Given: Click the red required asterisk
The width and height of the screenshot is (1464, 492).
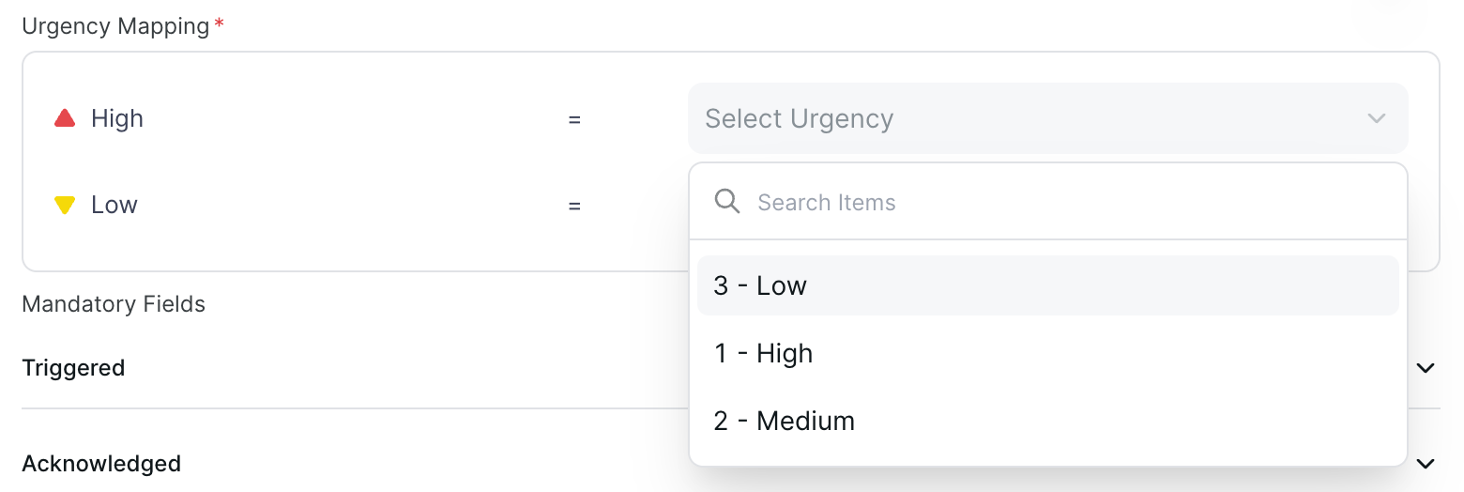Looking at the screenshot, I should click(x=220, y=26).
